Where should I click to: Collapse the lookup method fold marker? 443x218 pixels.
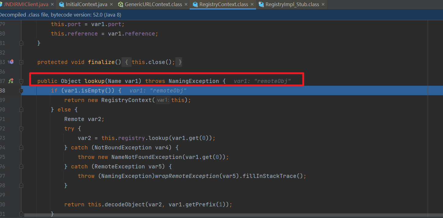(x=21, y=81)
